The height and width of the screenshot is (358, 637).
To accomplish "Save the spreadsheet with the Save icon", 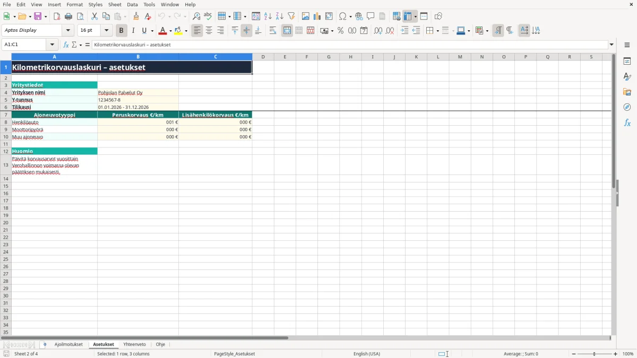I will click(38, 16).
